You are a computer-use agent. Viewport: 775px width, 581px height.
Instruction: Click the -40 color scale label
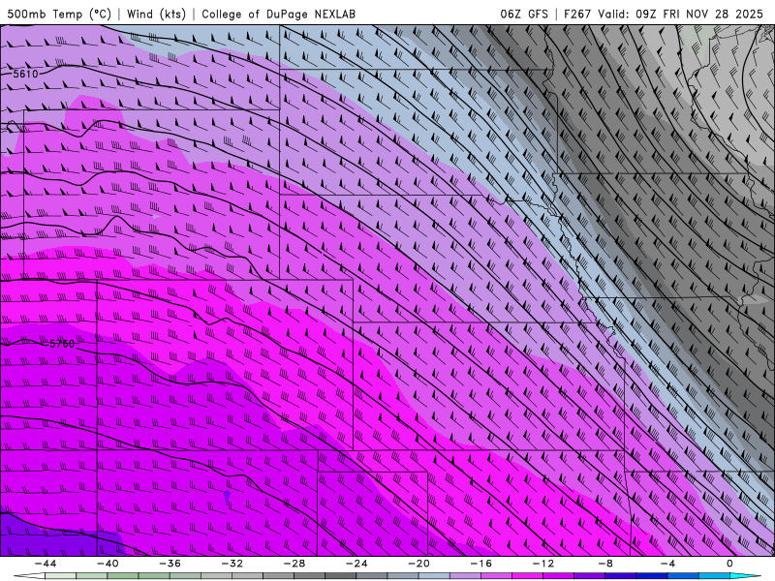108,564
